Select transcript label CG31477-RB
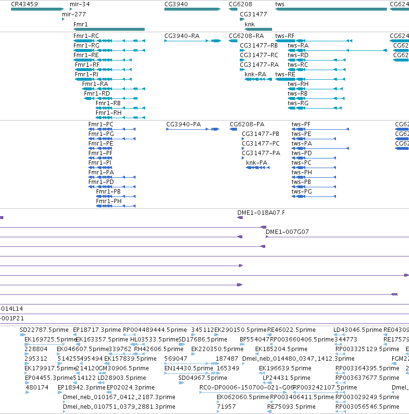 tap(259, 46)
